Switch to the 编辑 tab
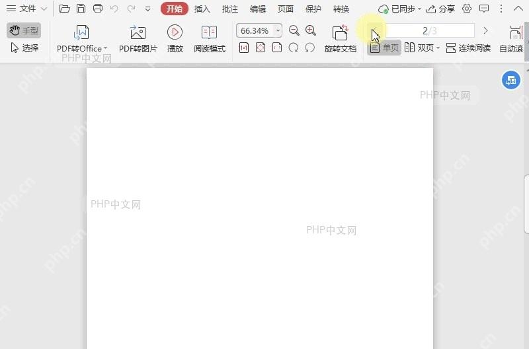 (x=258, y=9)
